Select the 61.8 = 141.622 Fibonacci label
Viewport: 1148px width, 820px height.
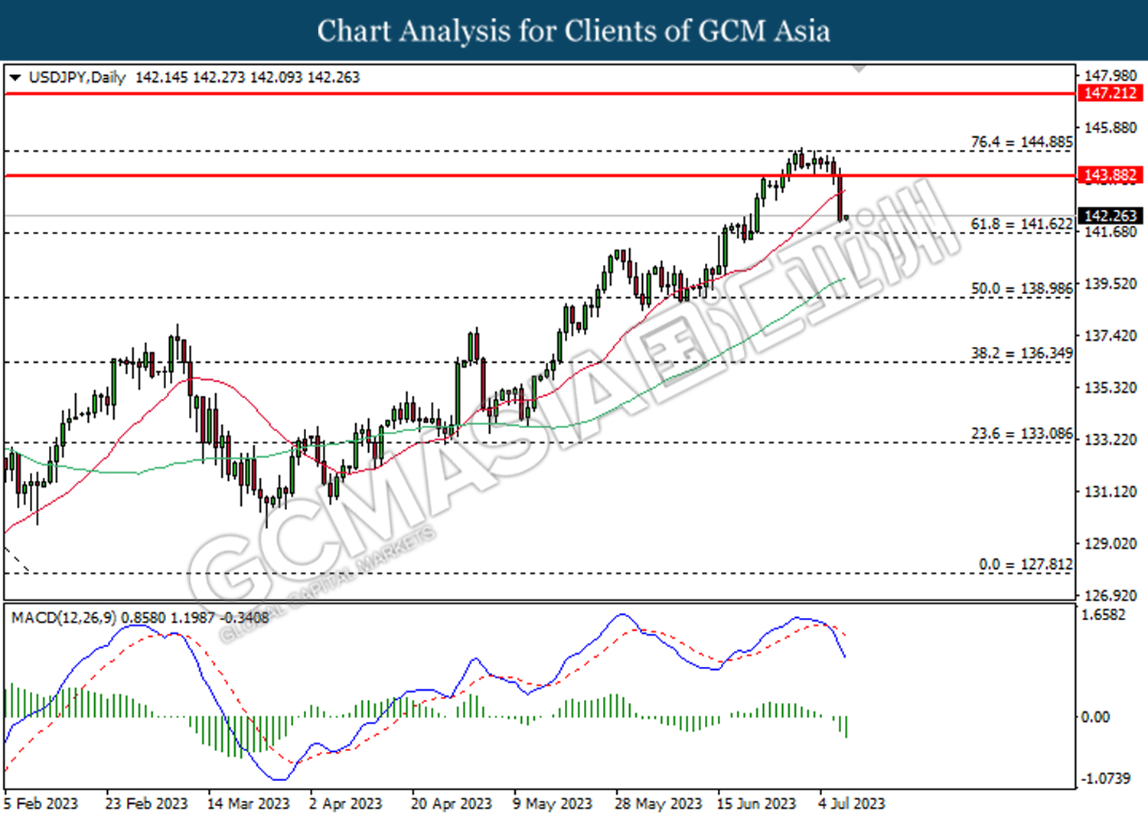coord(1022,224)
